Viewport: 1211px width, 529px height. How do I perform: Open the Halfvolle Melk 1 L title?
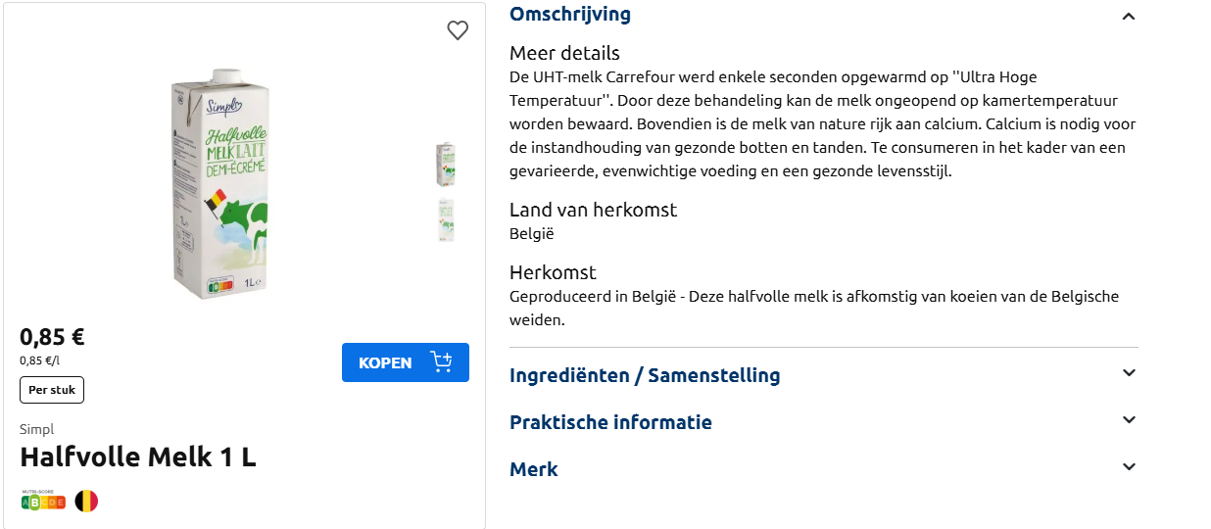click(x=138, y=457)
